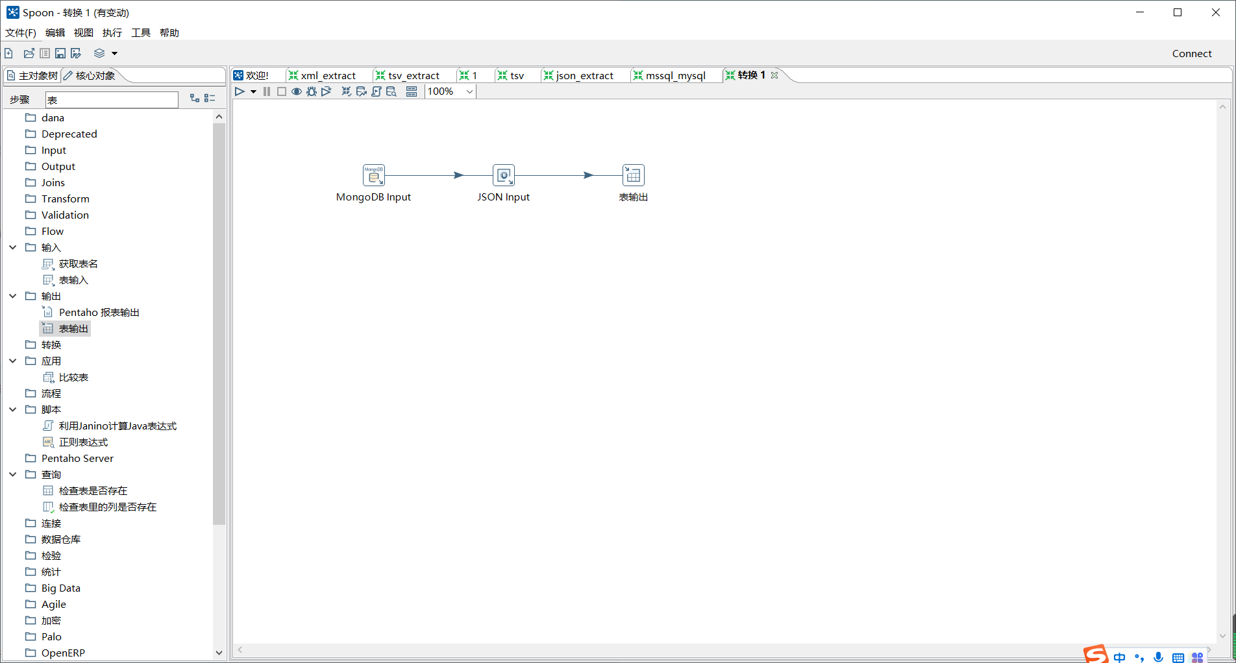Run the transformation with the play button
The height and width of the screenshot is (663, 1236).
[x=240, y=91]
